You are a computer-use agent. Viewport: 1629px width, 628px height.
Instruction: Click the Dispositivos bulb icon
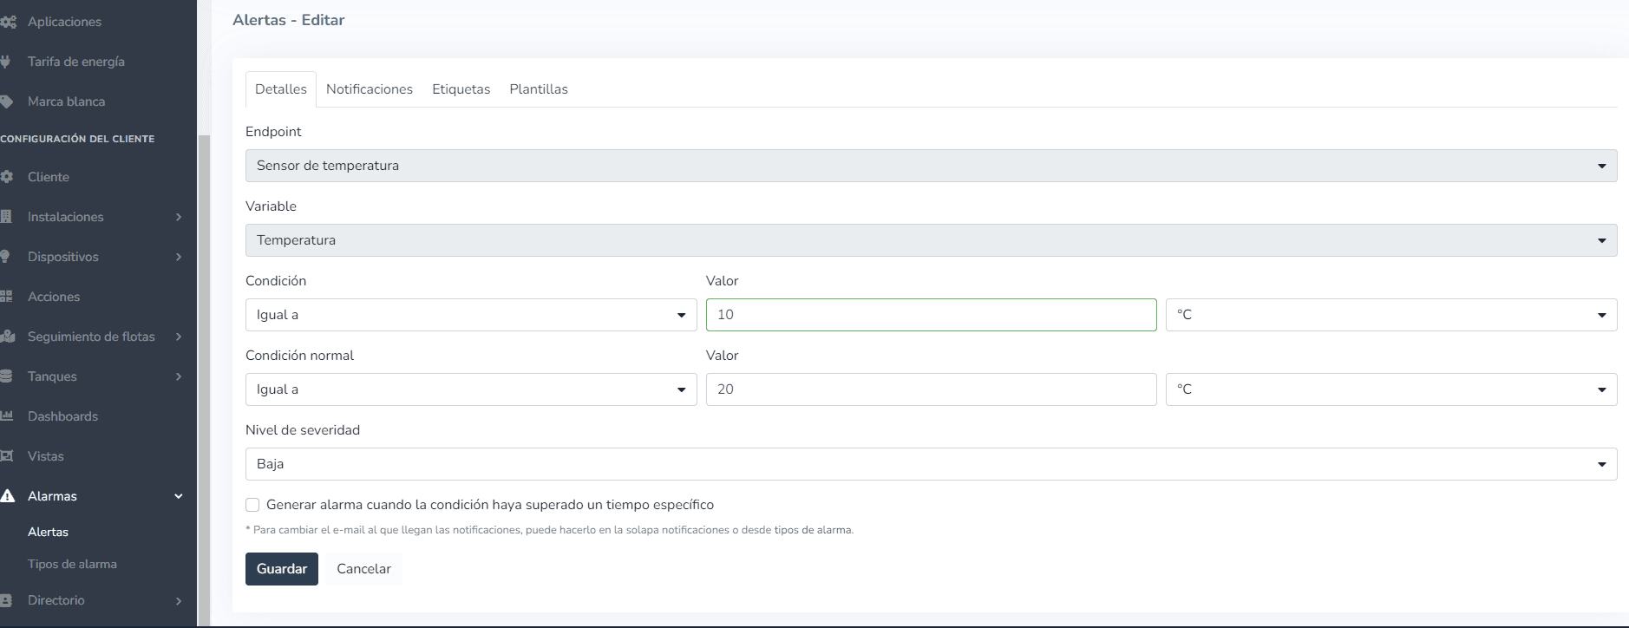click(6, 257)
